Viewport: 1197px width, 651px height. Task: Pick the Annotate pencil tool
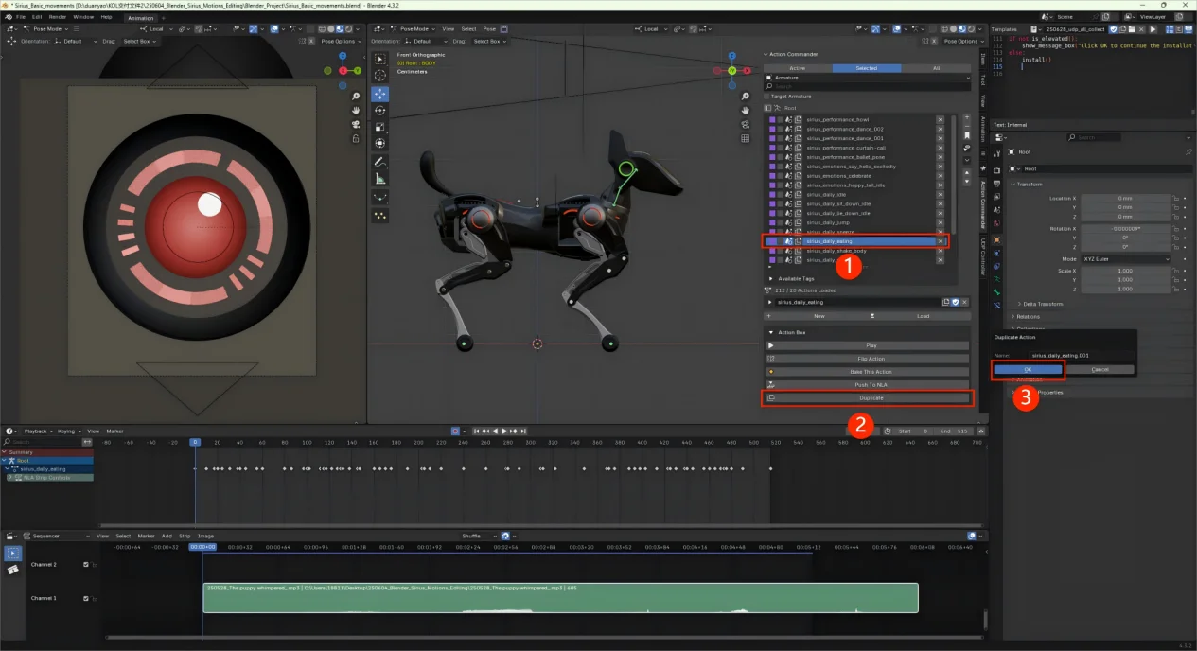pos(379,162)
